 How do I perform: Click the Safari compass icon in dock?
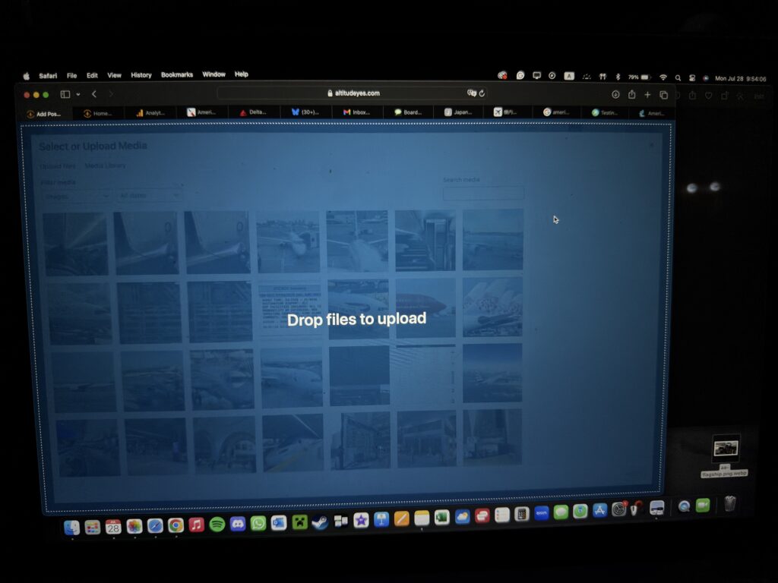pos(155,525)
